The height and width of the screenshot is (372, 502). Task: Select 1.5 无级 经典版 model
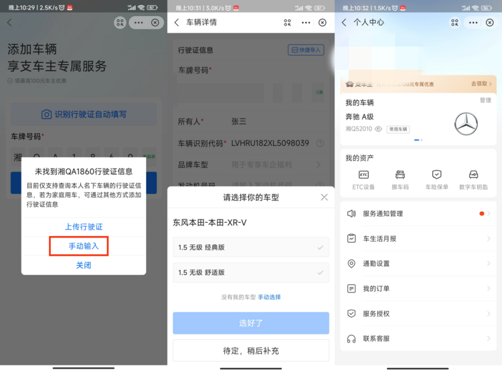point(251,247)
